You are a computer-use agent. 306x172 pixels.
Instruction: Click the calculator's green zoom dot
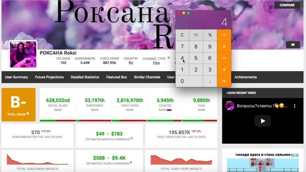188,13
